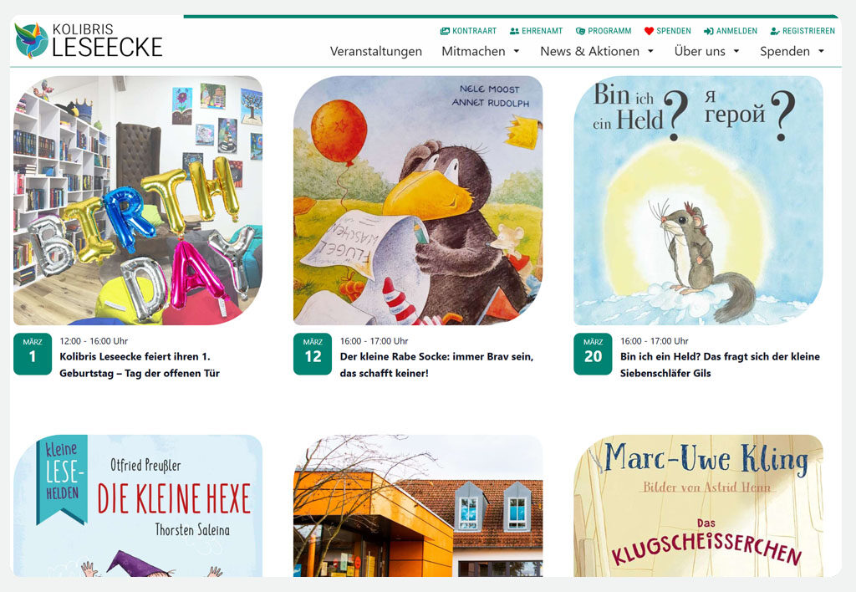Click the Registrieren user icon
Screen dimensions: 856x592
click(x=775, y=31)
